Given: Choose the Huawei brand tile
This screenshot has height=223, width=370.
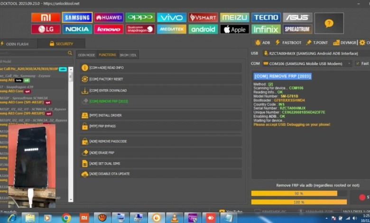Looking at the screenshot, I should coord(109,18).
